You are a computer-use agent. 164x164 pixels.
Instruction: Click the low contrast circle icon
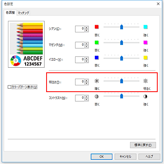tap(96, 97)
